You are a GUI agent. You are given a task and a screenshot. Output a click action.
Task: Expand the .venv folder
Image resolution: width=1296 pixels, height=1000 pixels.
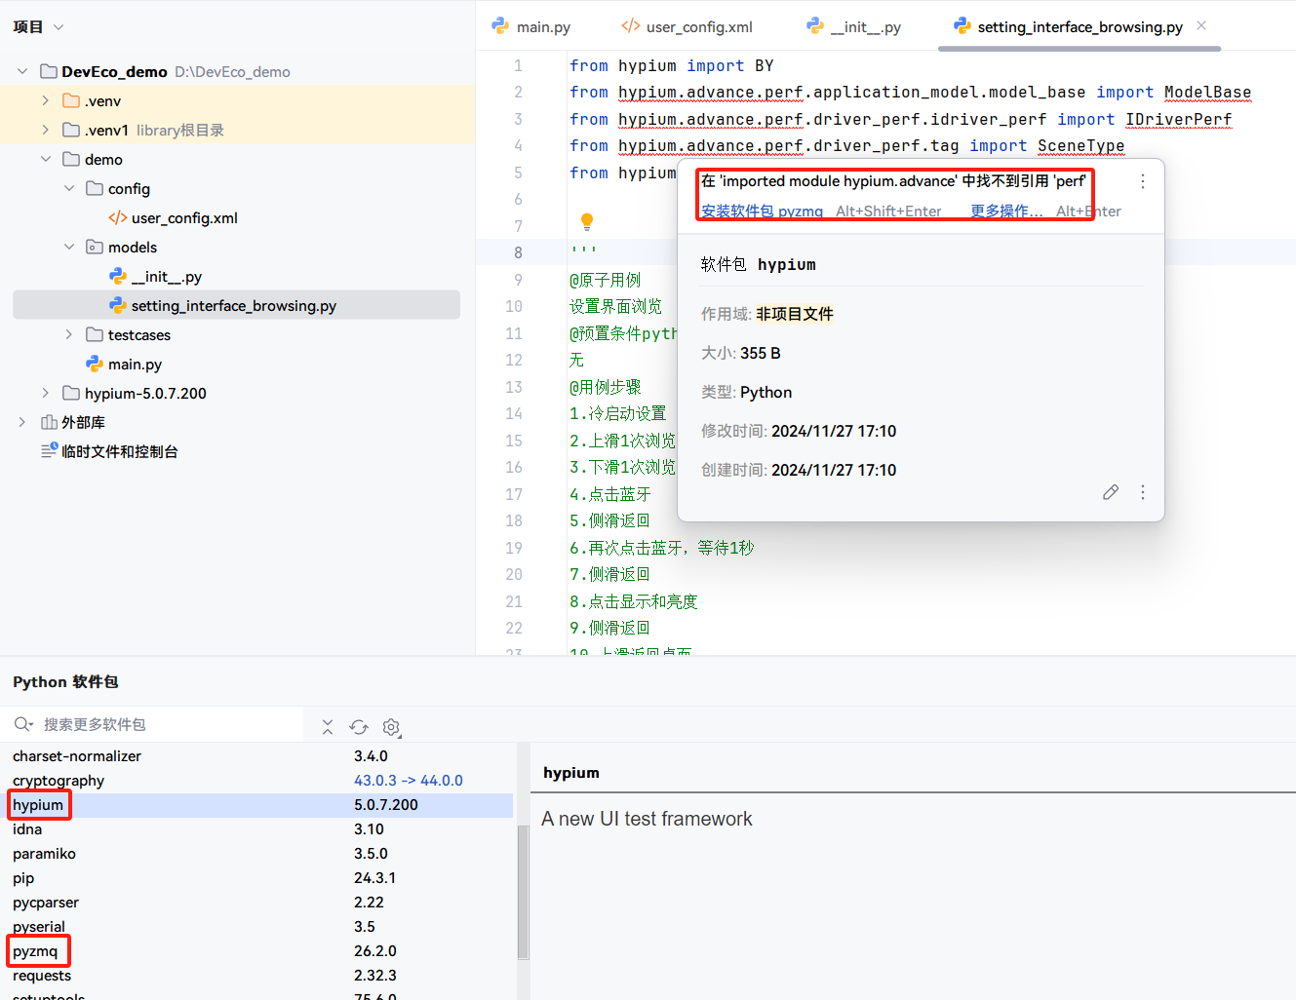46,100
